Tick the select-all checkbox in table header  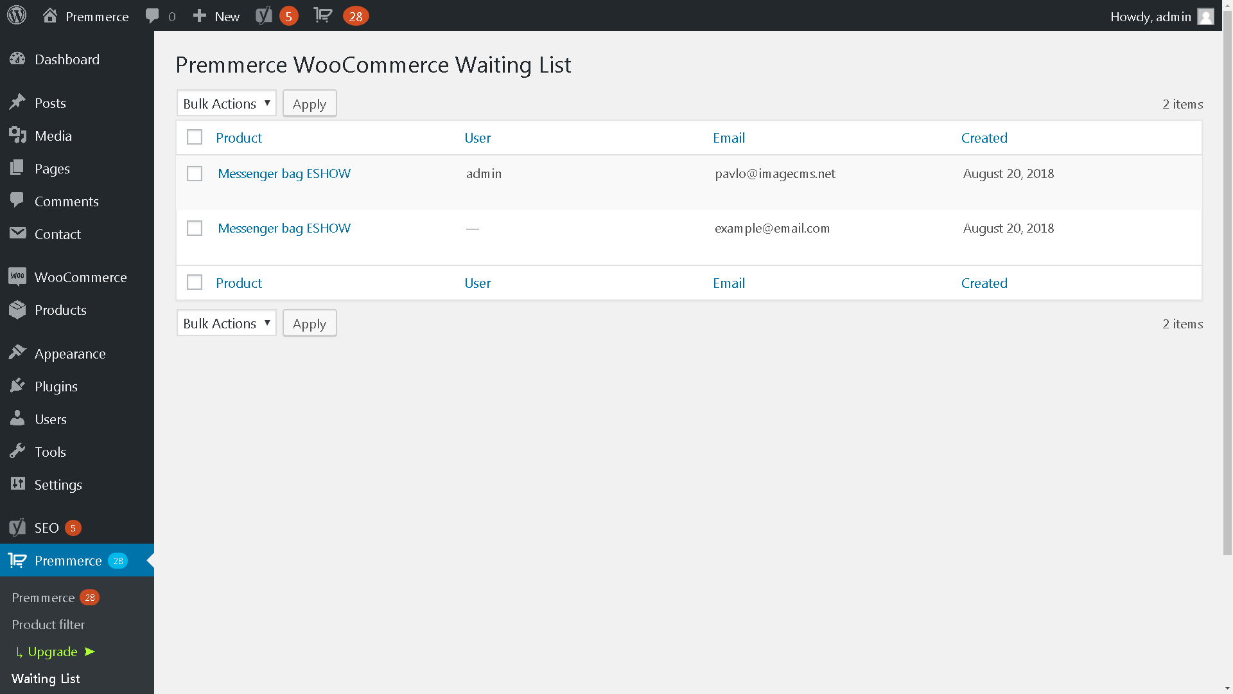coord(195,137)
